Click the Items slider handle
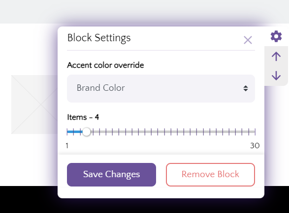289x213 pixels. coord(87,132)
